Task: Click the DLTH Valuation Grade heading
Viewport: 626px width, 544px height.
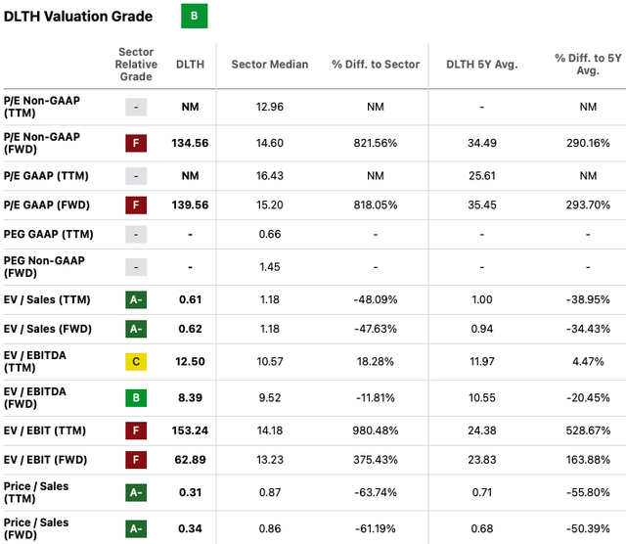Action: [x=78, y=17]
